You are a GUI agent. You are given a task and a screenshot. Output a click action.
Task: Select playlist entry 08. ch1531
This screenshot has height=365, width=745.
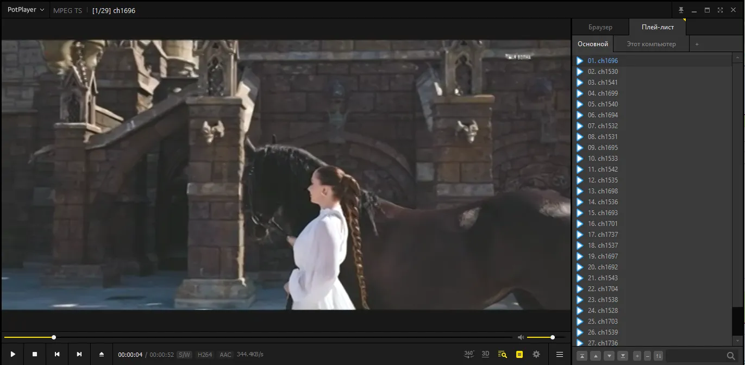click(x=653, y=137)
